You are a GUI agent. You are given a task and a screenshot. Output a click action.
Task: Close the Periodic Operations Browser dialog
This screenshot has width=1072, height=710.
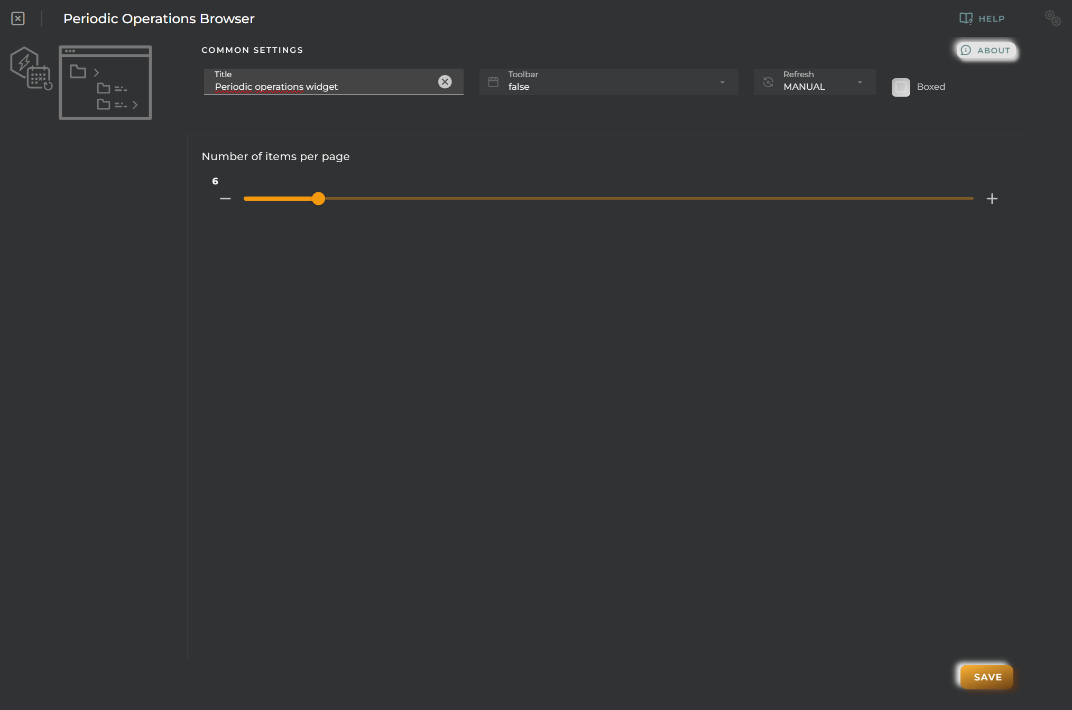tap(18, 18)
